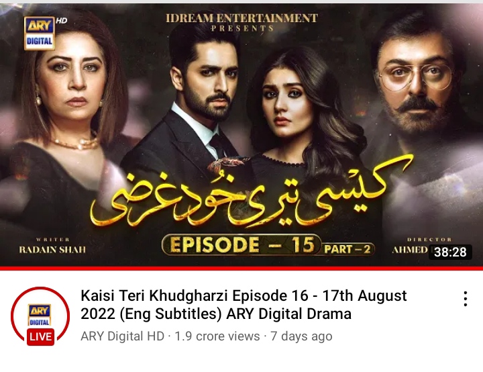Tap the red LIVE badge on avatar
The image size is (483, 372).
(40, 336)
